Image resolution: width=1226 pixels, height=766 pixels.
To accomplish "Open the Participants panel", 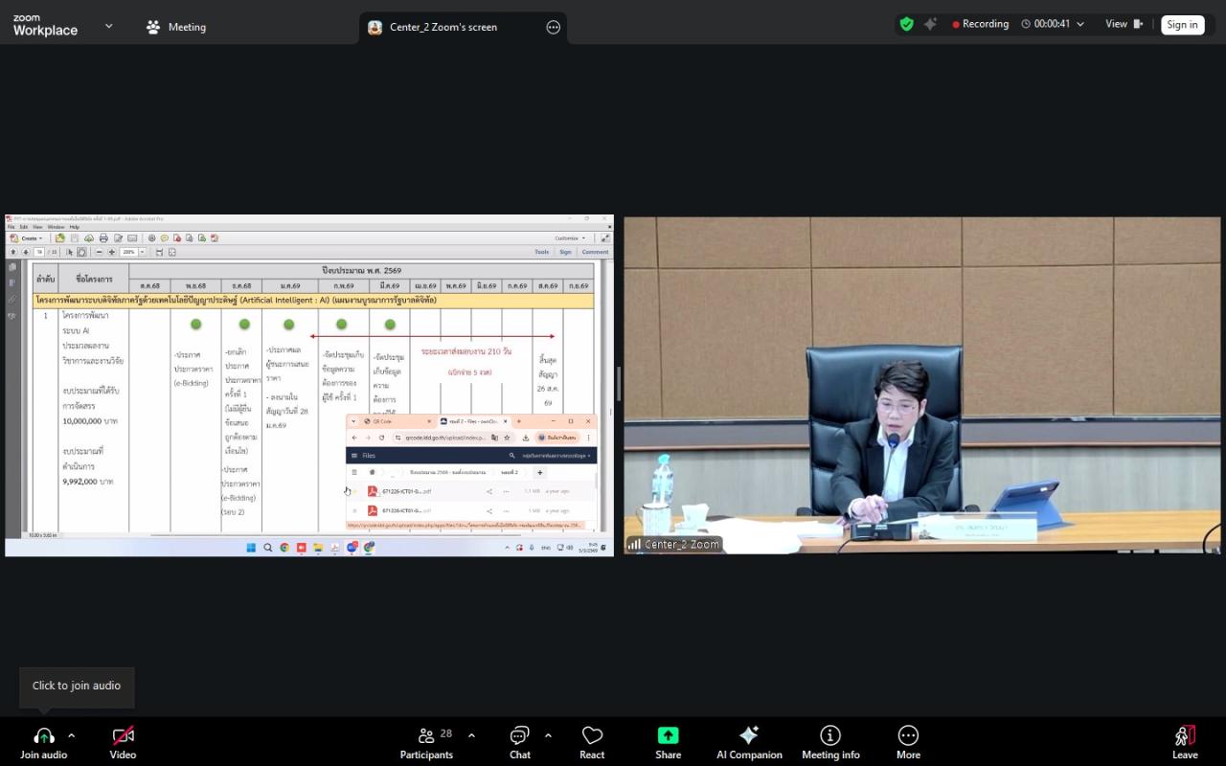I will 426,735.
